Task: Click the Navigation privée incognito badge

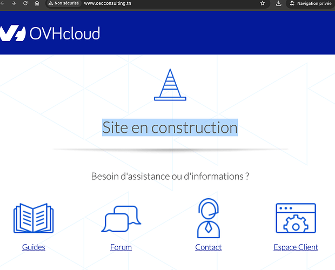Action: tap(311, 3)
